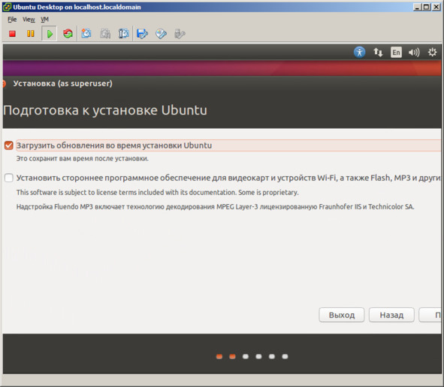Open the network indicator menu
444x387 pixels.
pos(378,52)
